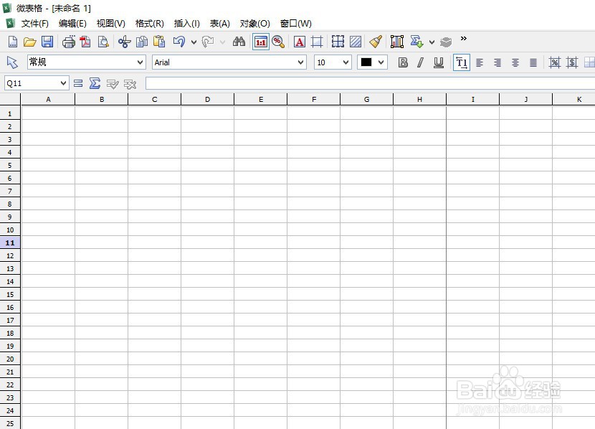Click into the formula input bar
This screenshot has width=595, height=429.
click(370, 83)
